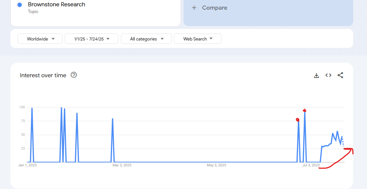
Task: Click the blue dot next to Brownstone Research
Action: [20, 5]
